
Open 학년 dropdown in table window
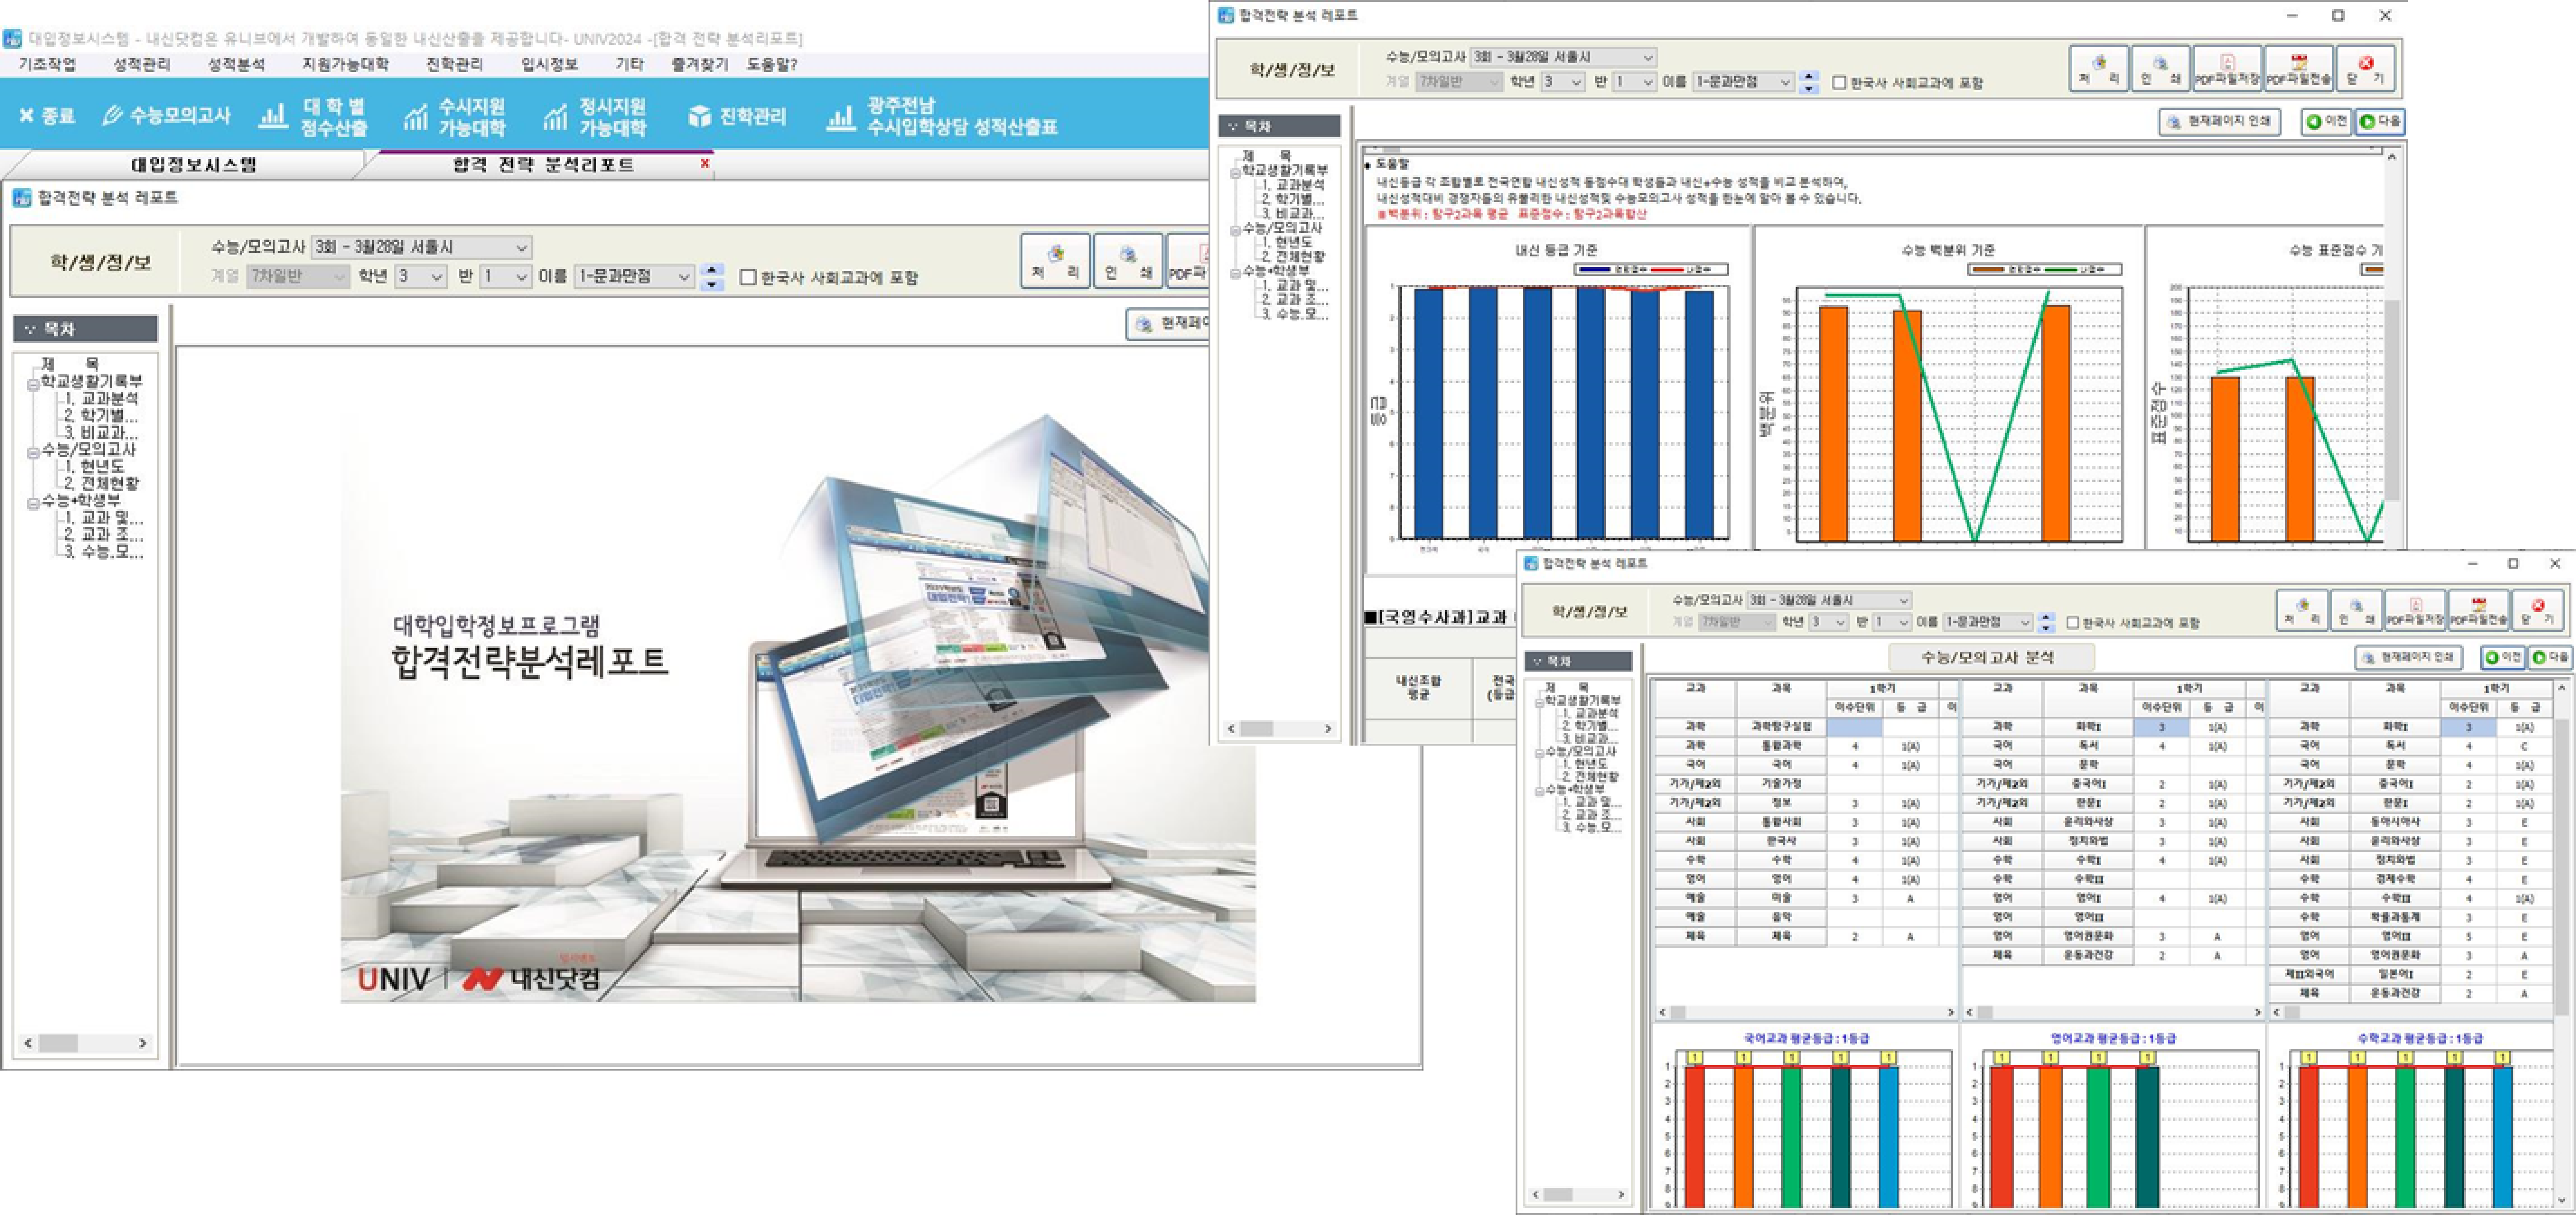click(x=1829, y=622)
